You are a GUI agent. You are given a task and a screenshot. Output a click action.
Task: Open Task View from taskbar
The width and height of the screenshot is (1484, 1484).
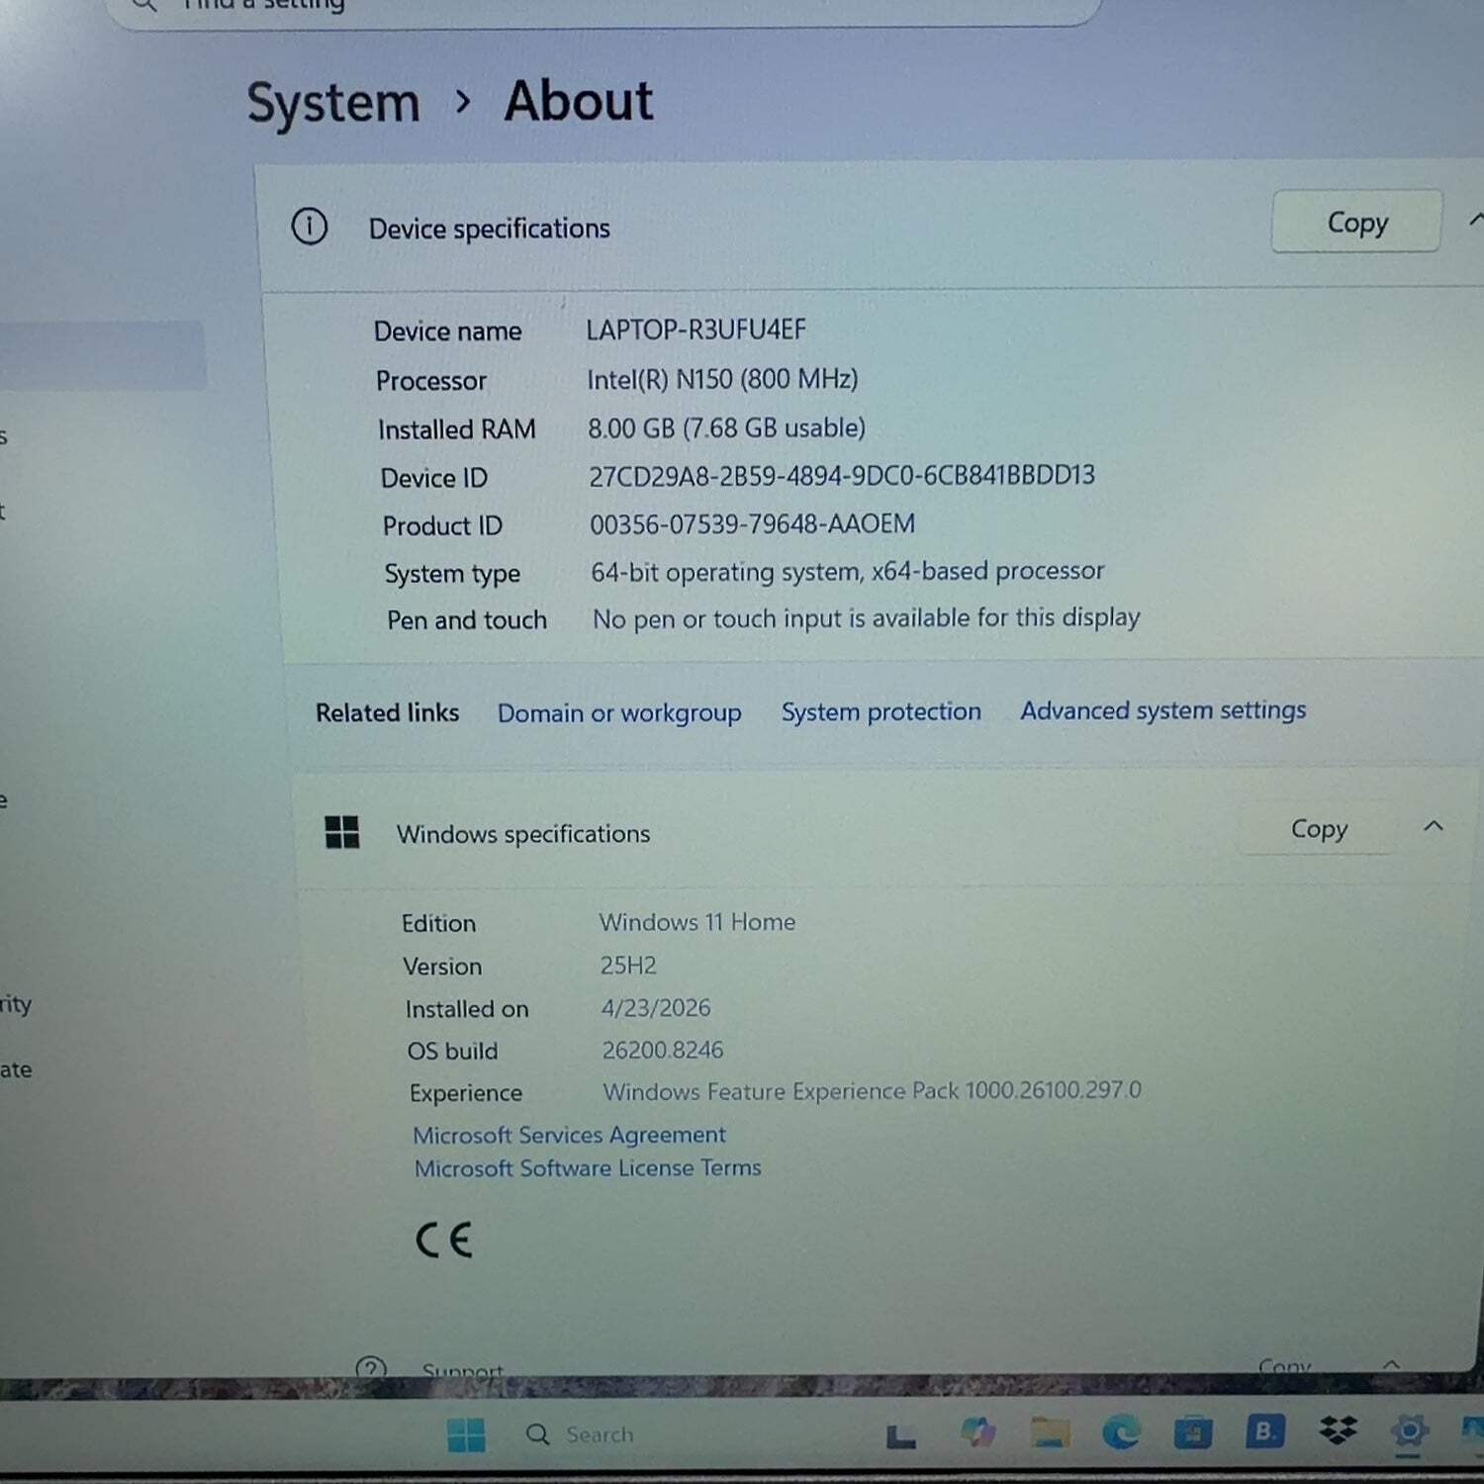[x=900, y=1436]
